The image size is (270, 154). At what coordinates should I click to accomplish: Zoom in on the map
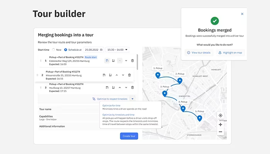point(220,125)
